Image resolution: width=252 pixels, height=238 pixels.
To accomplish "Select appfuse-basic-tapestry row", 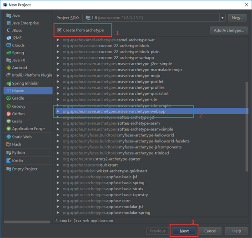I will [x=152, y=195].
